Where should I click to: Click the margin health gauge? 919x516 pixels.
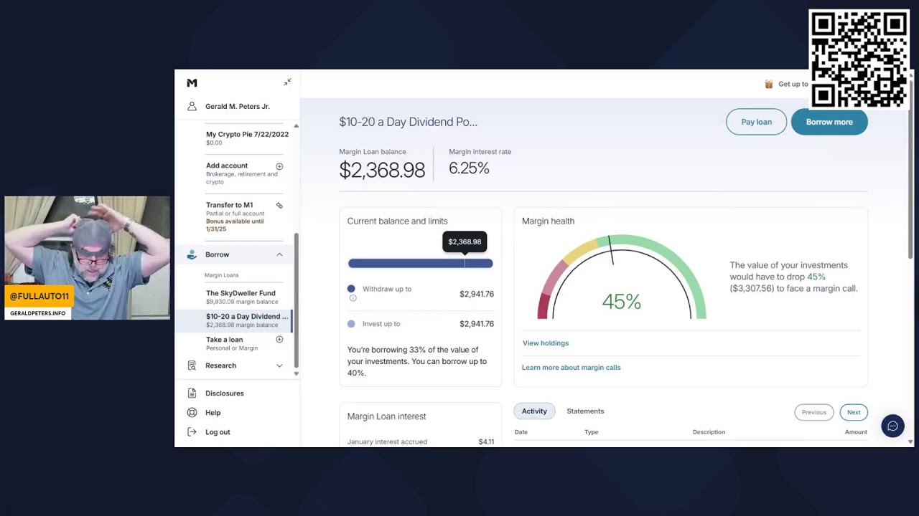[x=622, y=277]
